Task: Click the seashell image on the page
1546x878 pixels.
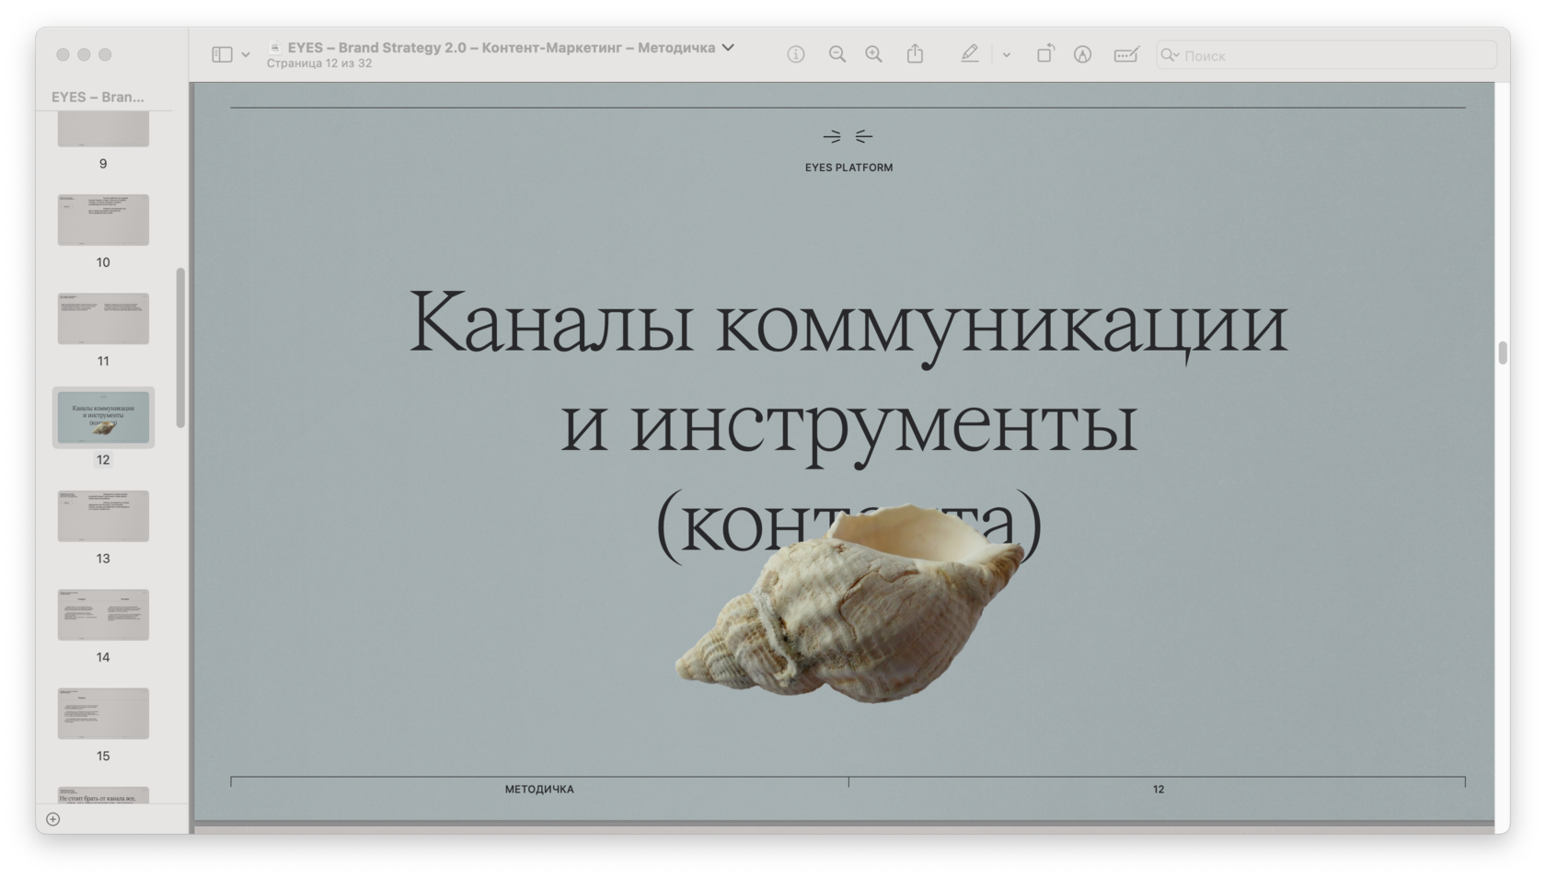Action: tap(848, 603)
